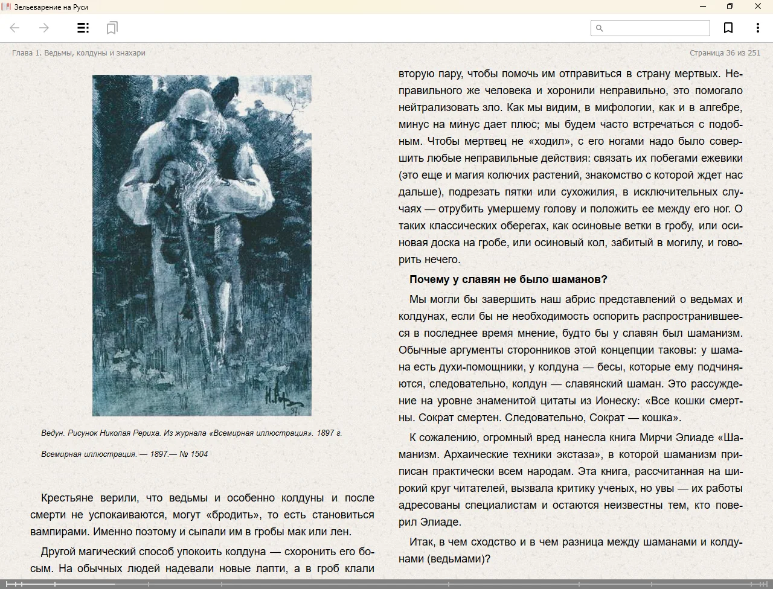Click the 'Страница 36 из 251' page indicator
The width and height of the screenshot is (773, 589).
(725, 53)
